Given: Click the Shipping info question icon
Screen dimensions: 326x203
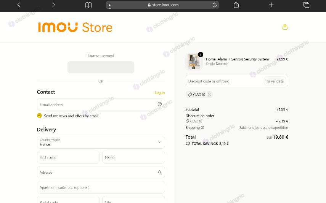Looking at the screenshot, I should point(202,127).
